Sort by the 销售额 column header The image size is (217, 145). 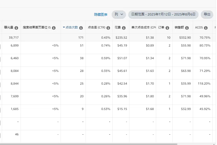pyautogui.click(x=179, y=27)
